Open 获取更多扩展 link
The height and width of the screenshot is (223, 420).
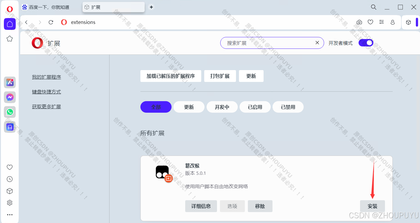[x=47, y=106]
